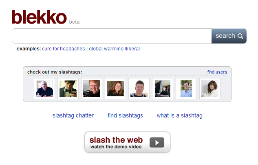Click the magnifying glass icon in search button
This screenshot has width=258, height=165.
(x=240, y=36)
